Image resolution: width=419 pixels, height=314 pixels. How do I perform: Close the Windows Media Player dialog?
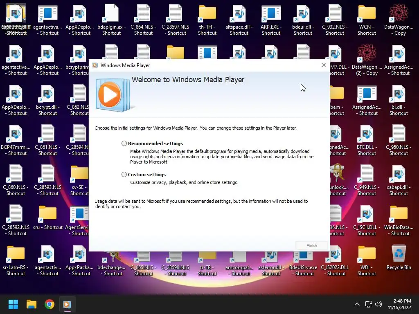(x=323, y=65)
